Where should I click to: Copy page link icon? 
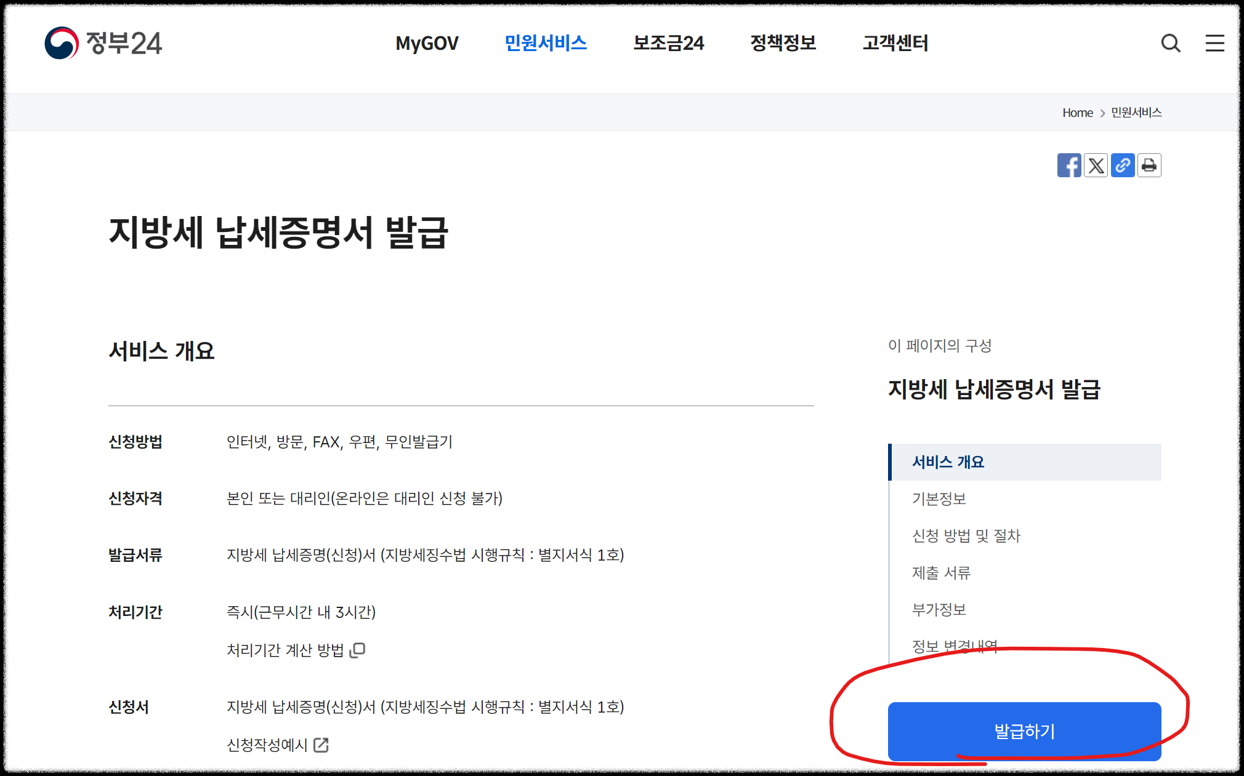[x=1123, y=166]
